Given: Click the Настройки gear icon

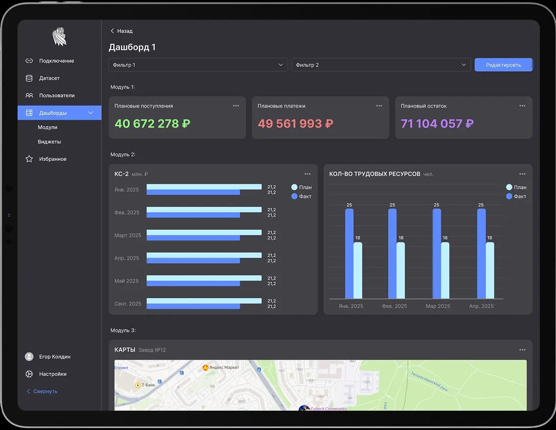Looking at the screenshot, I should pos(29,374).
